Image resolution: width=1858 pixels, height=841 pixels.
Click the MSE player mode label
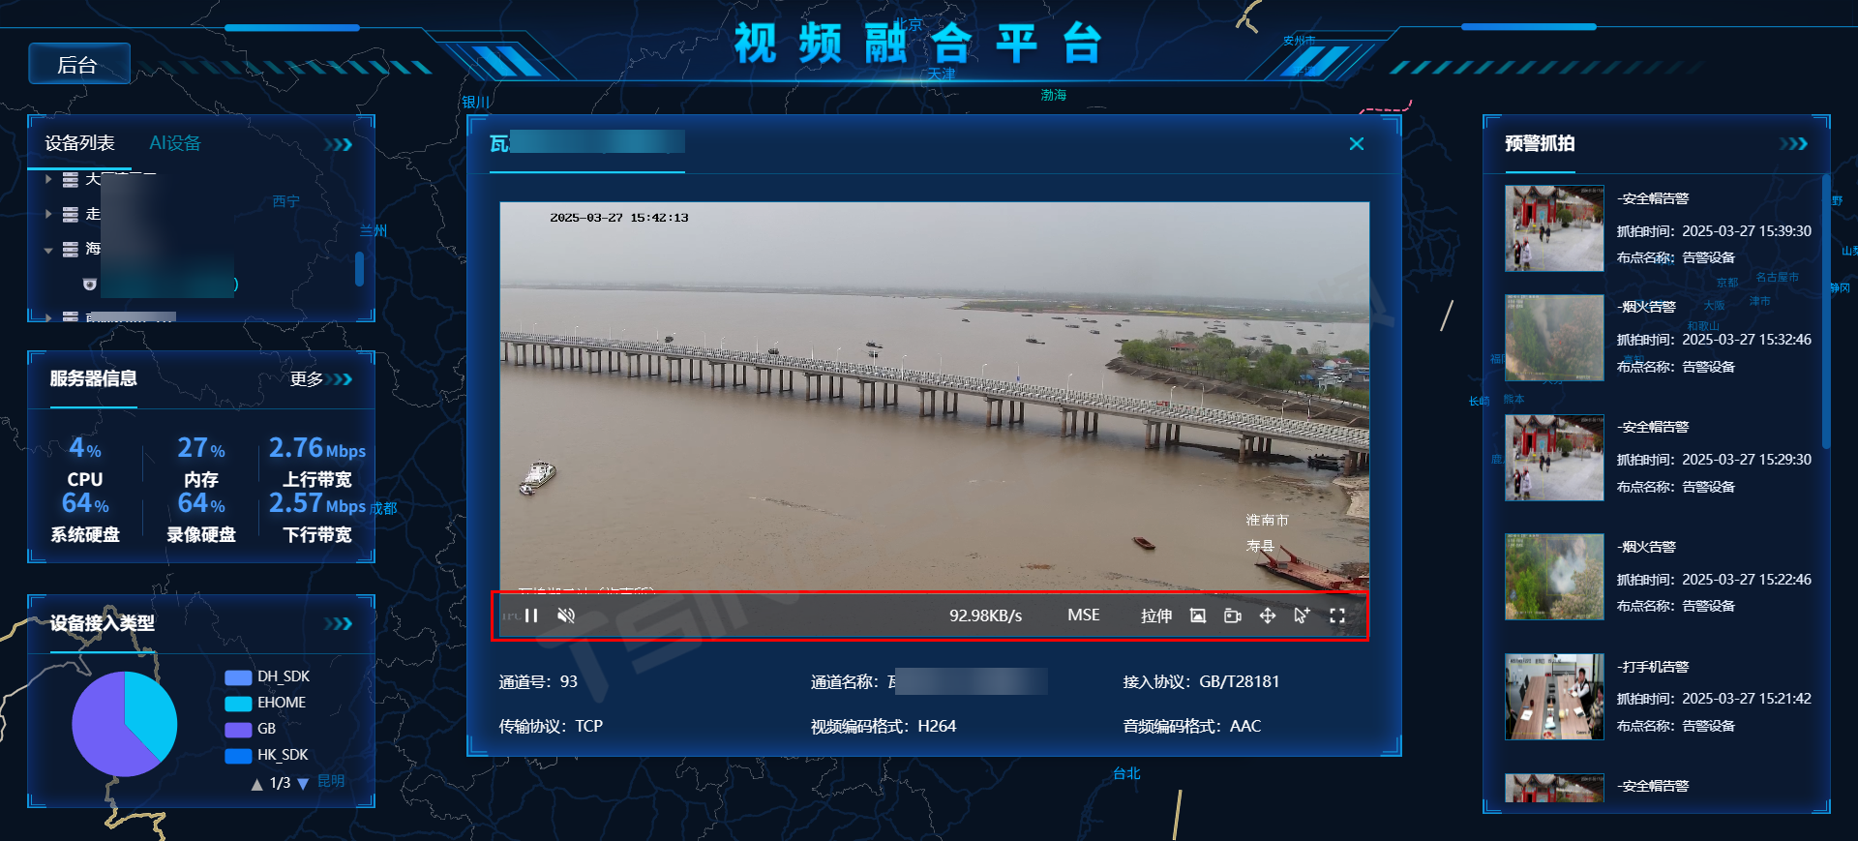(x=1084, y=616)
